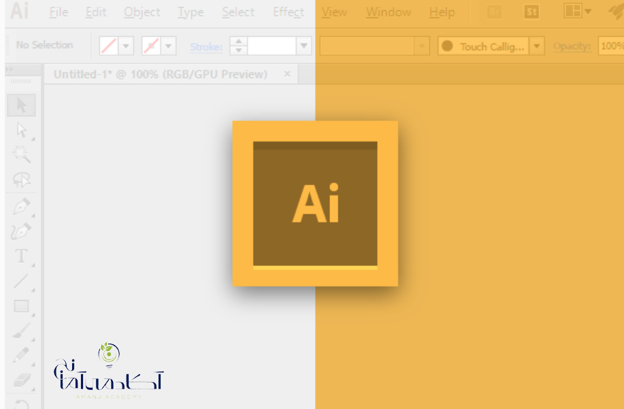The width and height of the screenshot is (624, 409).
Task: Click the Stroke panel link
Action: click(206, 47)
